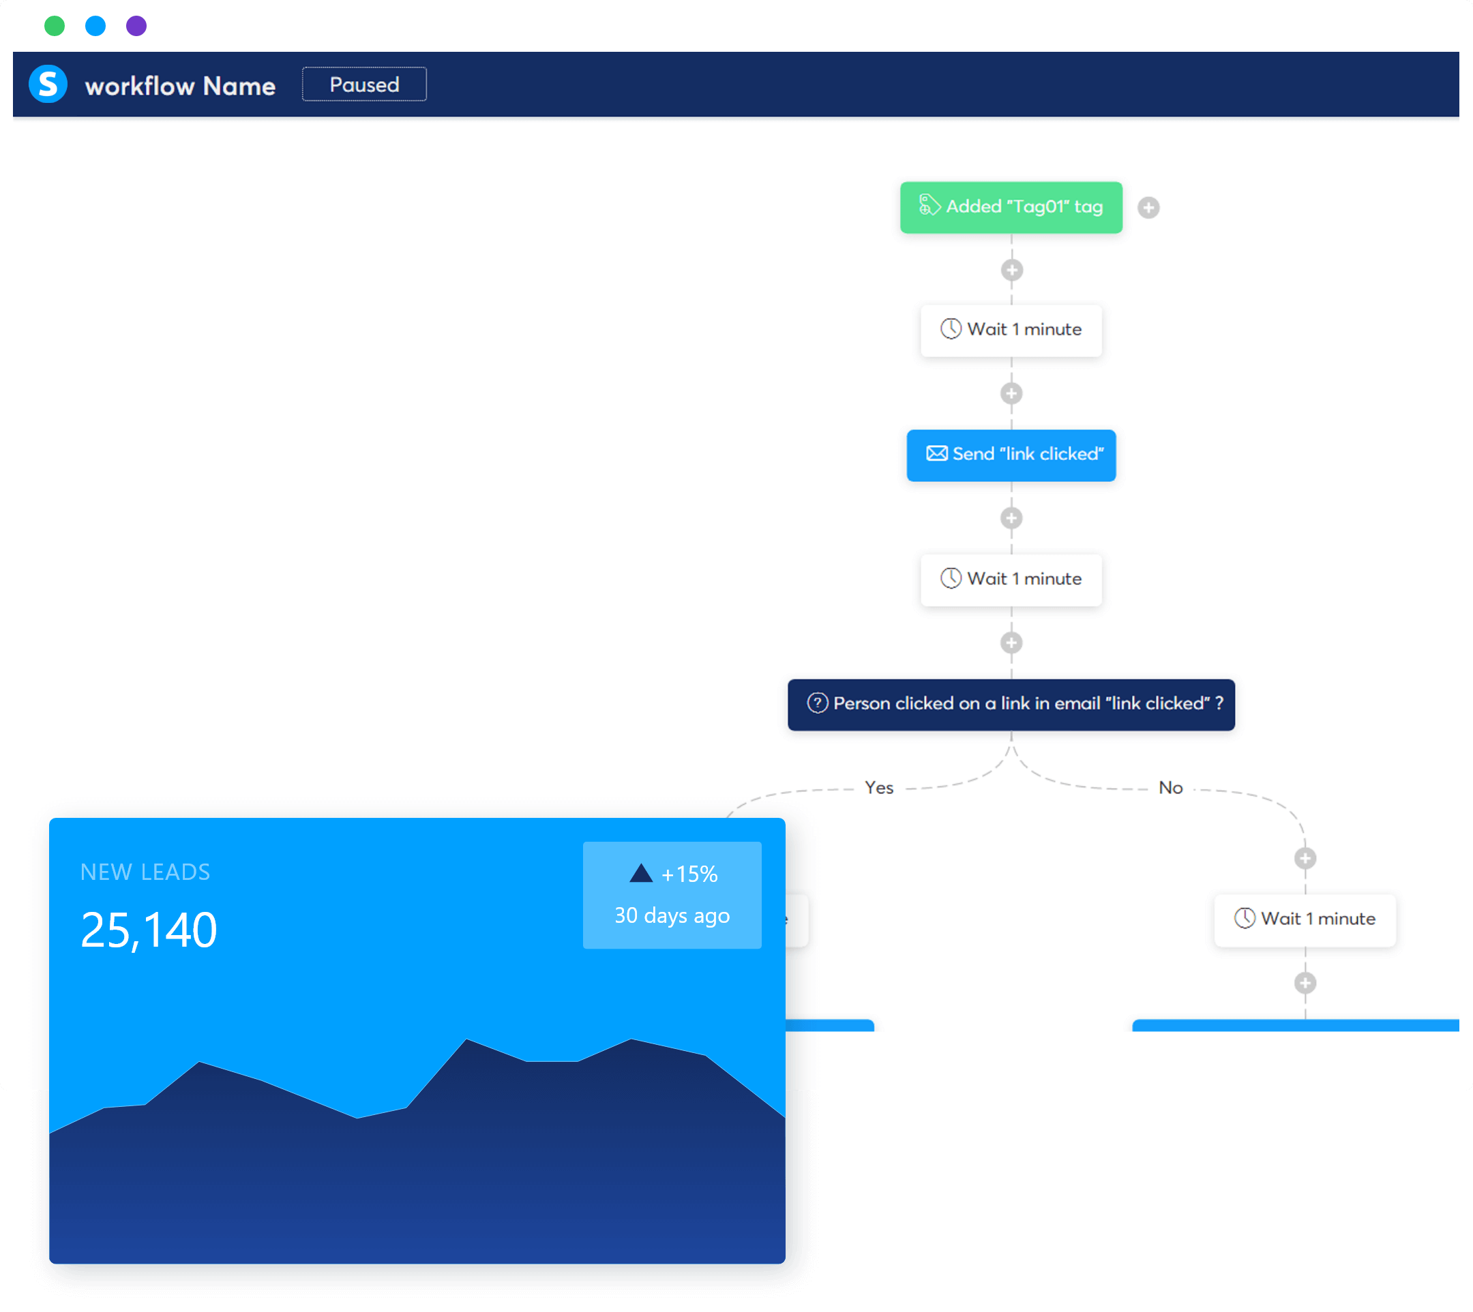Click plus icon below Send email step

pyautogui.click(x=1011, y=517)
